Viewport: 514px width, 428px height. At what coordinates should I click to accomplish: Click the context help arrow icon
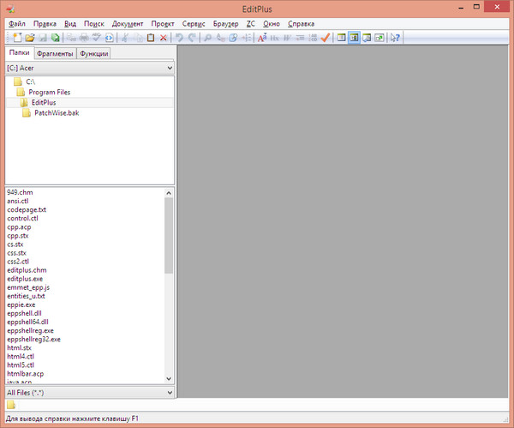[x=394, y=38]
